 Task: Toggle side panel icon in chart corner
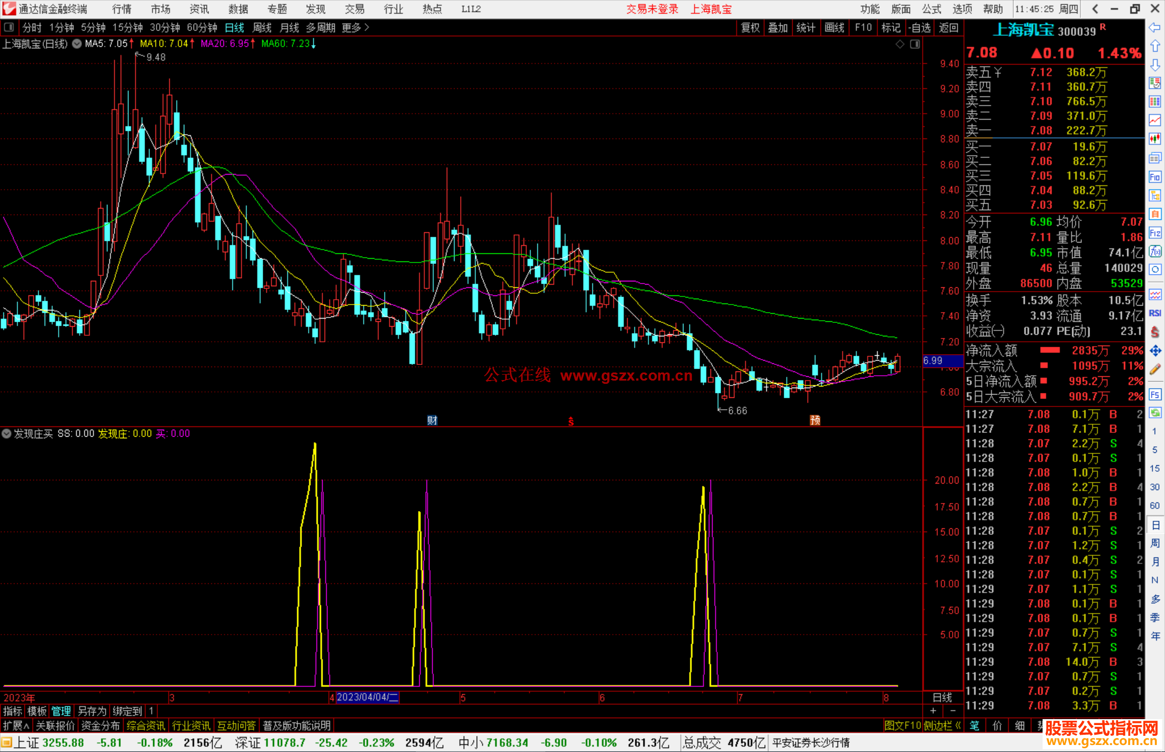point(915,44)
